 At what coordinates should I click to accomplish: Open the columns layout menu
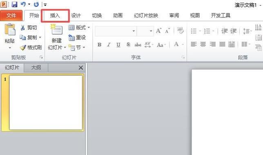pyautogui.click(x=246, y=44)
